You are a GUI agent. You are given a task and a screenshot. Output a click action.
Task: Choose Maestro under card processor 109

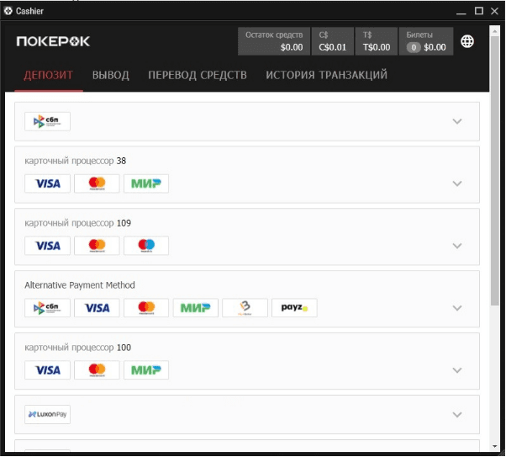pyautogui.click(x=146, y=246)
